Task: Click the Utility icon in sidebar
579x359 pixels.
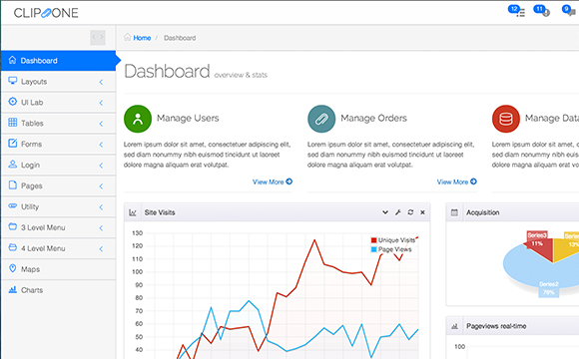Action: pos(13,205)
